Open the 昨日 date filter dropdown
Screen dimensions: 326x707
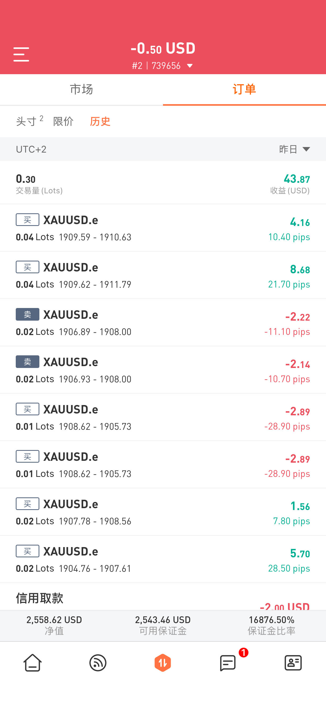294,149
